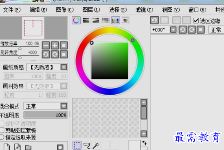Viewport: 224px width, 150px height.
Task: Select the magic wand tool
Action: (x=96, y=145)
